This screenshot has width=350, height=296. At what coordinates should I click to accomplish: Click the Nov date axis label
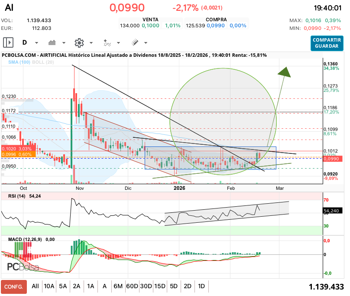80,188
